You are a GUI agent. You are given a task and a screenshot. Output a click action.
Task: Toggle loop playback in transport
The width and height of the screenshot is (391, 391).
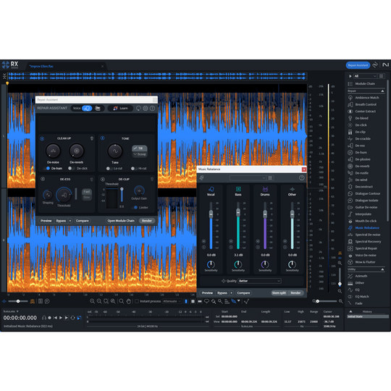pyautogui.click(x=72, y=318)
